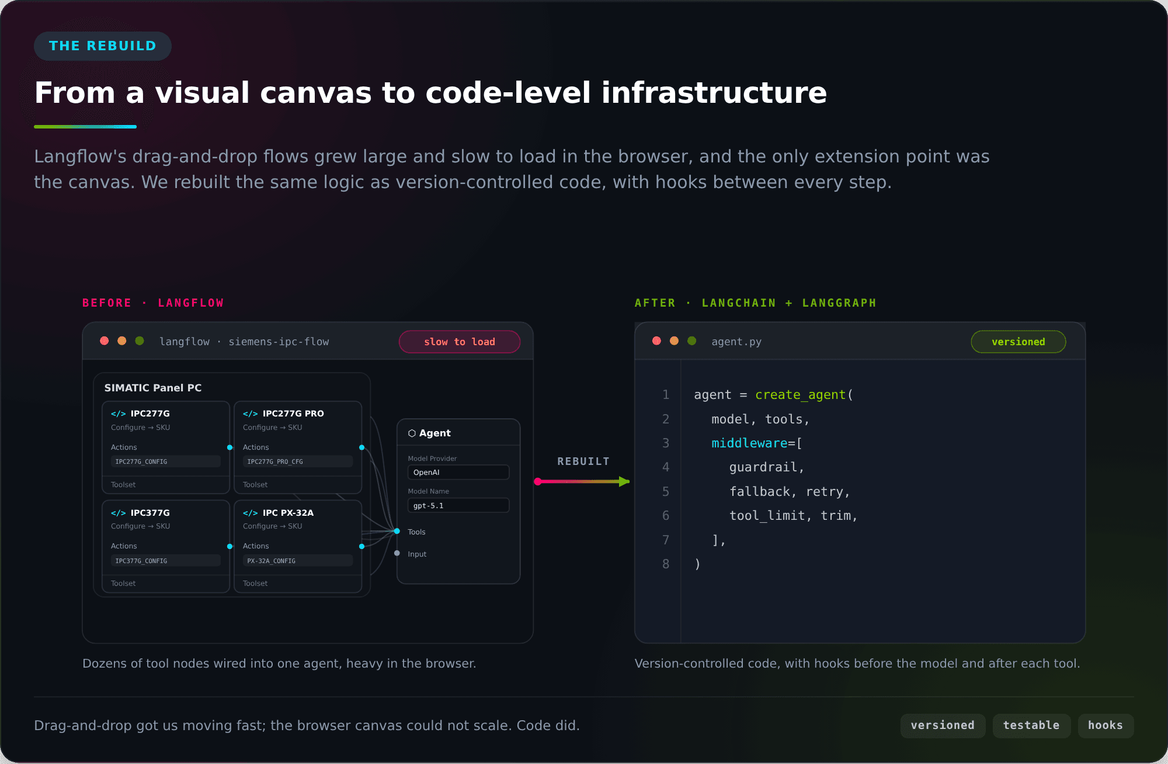Viewport: 1168px width, 764px height.
Task: Open the Toolset row of IPC PX-32A node
Action: [297, 584]
